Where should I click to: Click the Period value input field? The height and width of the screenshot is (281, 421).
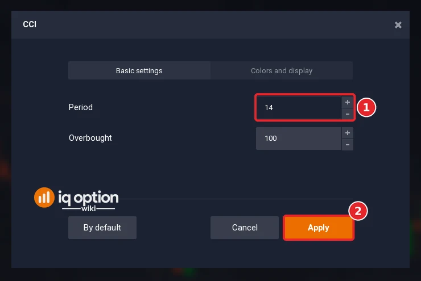(x=299, y=108)
